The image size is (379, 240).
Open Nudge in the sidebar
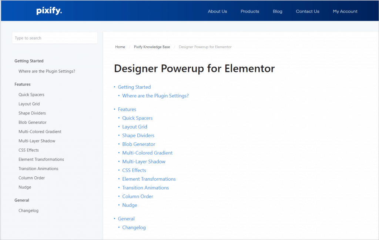tap(25, 187)
